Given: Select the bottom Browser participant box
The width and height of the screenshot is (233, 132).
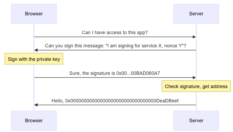Looking at the screenshot, I should (x=34, y=121).
